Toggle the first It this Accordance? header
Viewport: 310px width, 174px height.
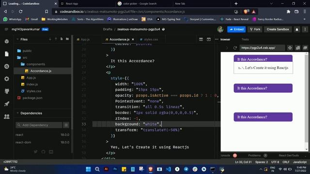point(263,59)
